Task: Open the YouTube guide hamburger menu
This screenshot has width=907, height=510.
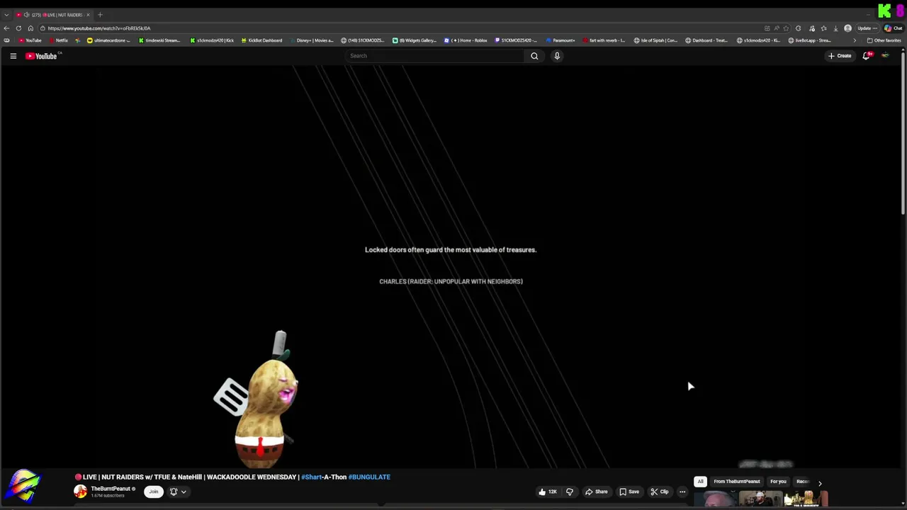Action: click(x=13, y=56)
